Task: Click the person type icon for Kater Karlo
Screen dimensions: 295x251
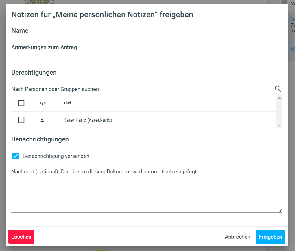Action: 42,120
